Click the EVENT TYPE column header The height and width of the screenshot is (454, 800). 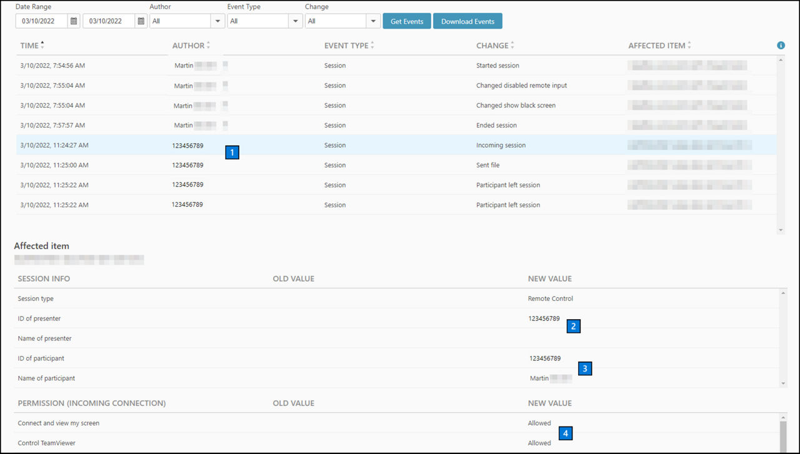tap(346, 46)
